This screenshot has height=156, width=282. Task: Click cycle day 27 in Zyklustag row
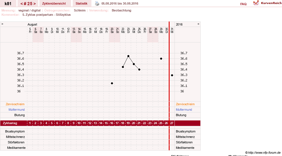pos(172,123)
